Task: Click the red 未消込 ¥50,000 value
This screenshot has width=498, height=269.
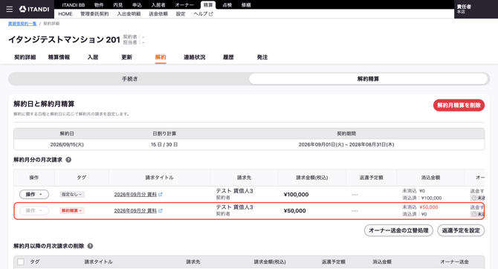Action: (429, 207)
